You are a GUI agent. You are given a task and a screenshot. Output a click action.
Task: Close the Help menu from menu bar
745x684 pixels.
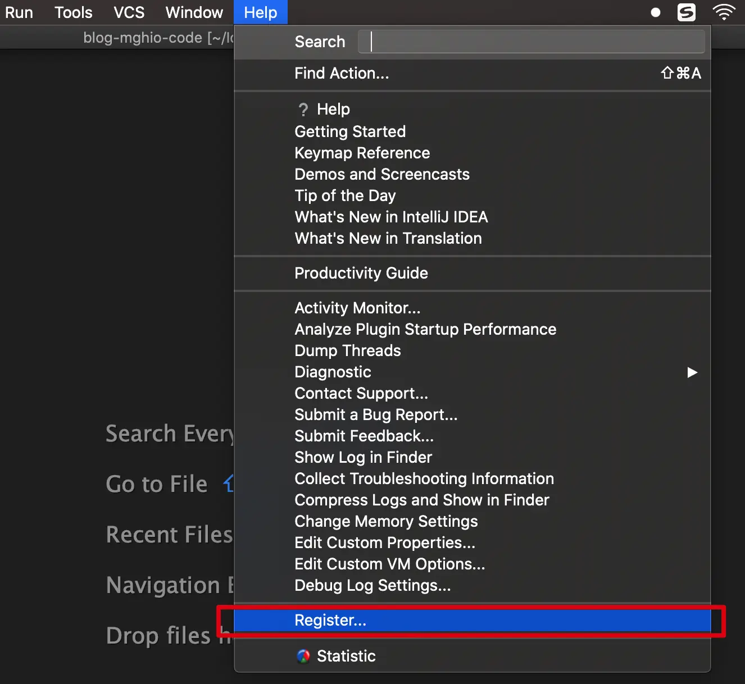pyautogui.click(x=261, y=12)
